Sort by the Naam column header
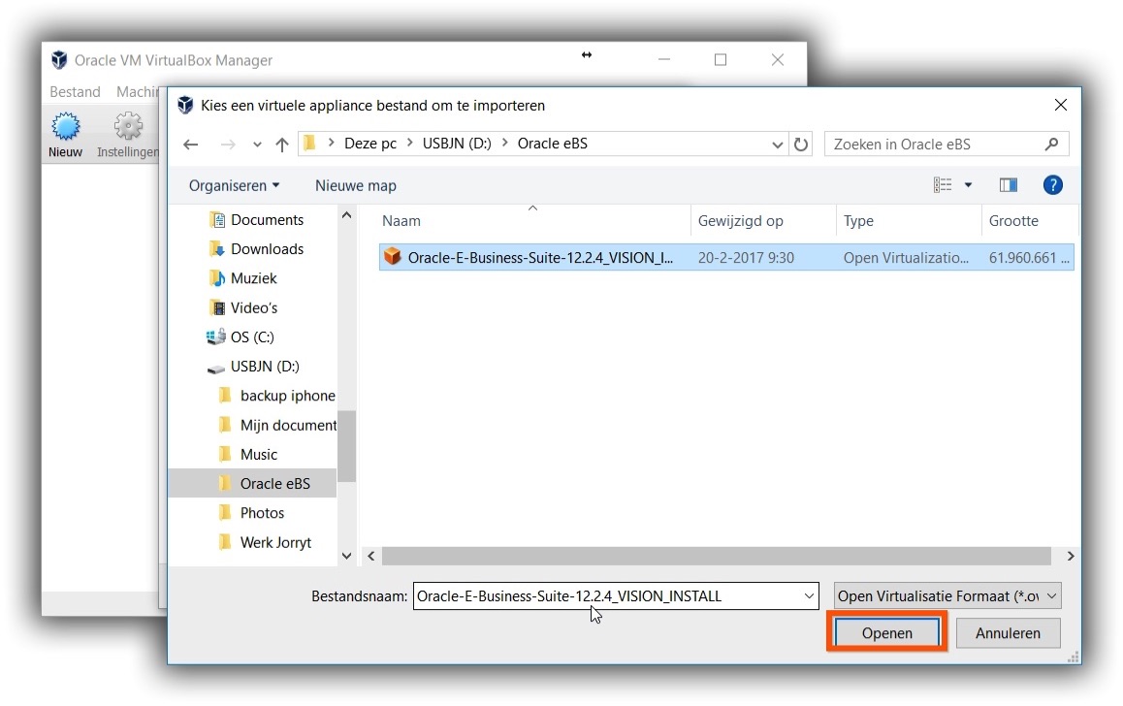 pyautogui.click(x=401, y=221)
